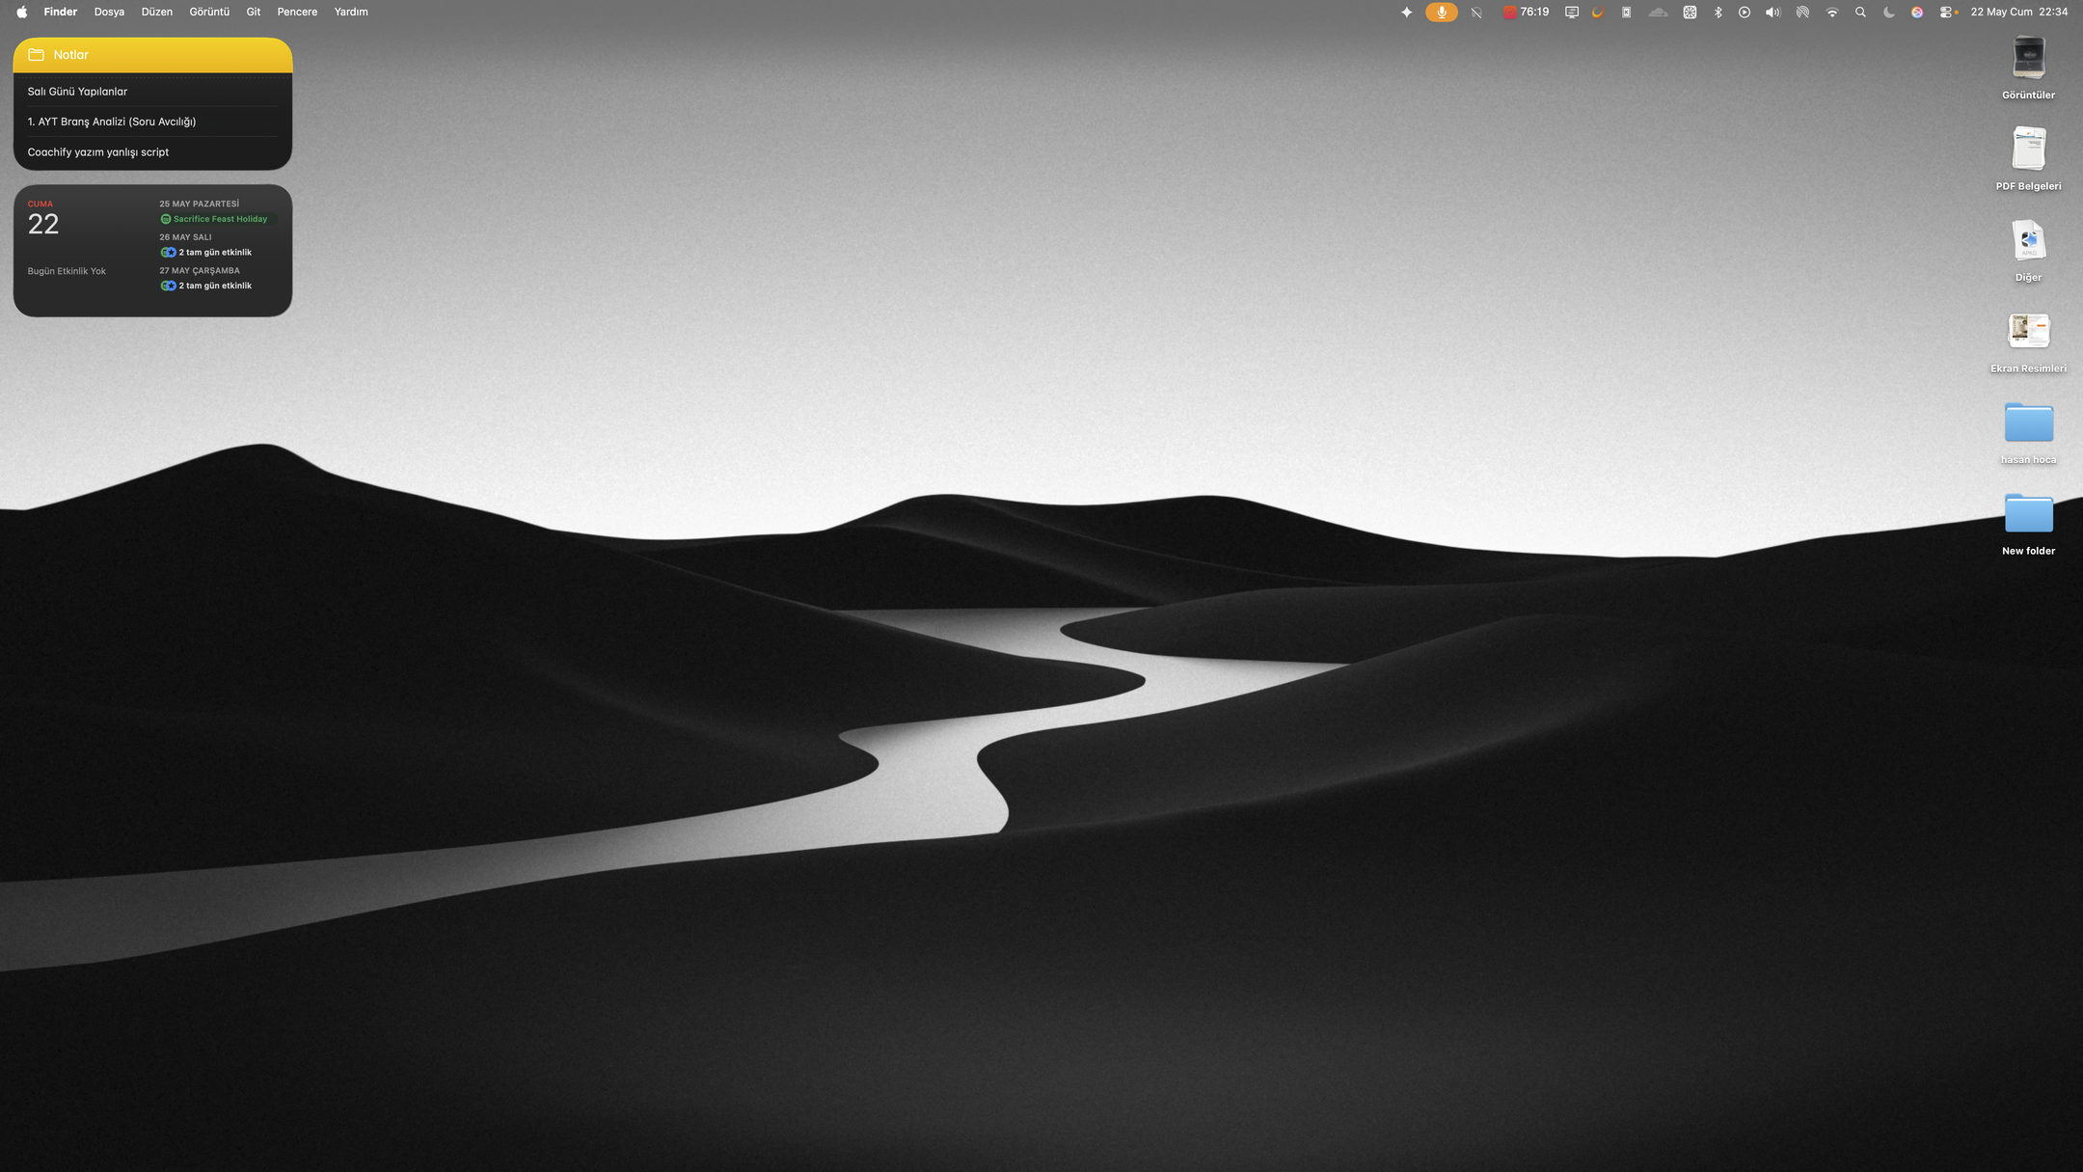Open the sound volume menu
The height and width of the screenshot is (1172, 2083).
1772,12
